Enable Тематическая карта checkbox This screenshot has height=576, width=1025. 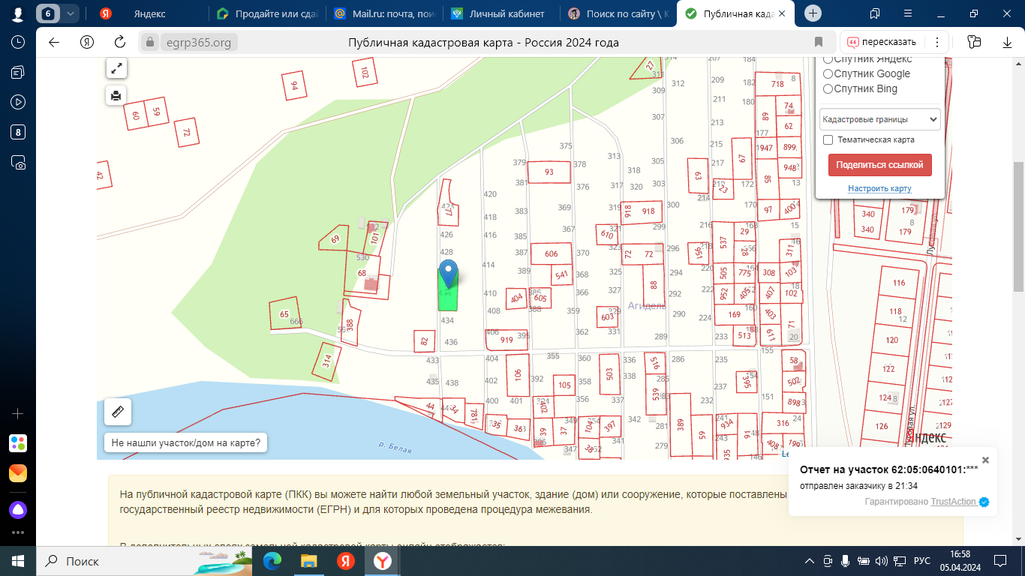(x=828, y=139)
